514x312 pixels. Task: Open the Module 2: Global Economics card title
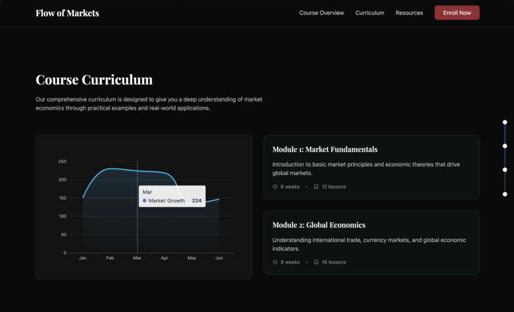(319, 225)
